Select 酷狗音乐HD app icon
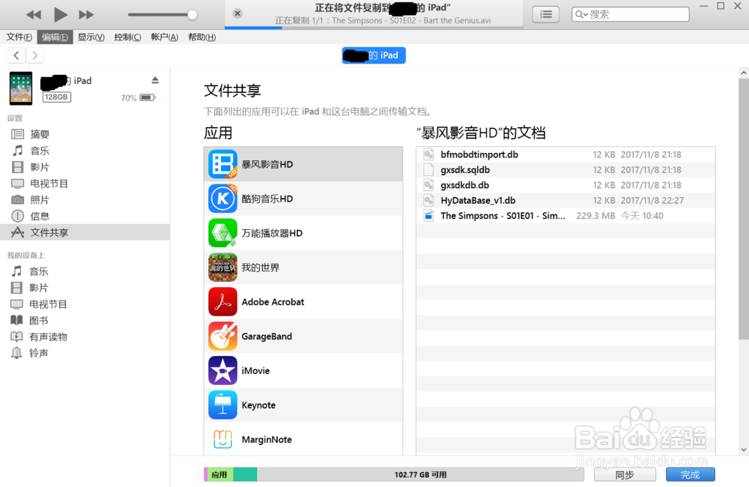The width and height of the screenshot is (749, 487). click(222, 199)
